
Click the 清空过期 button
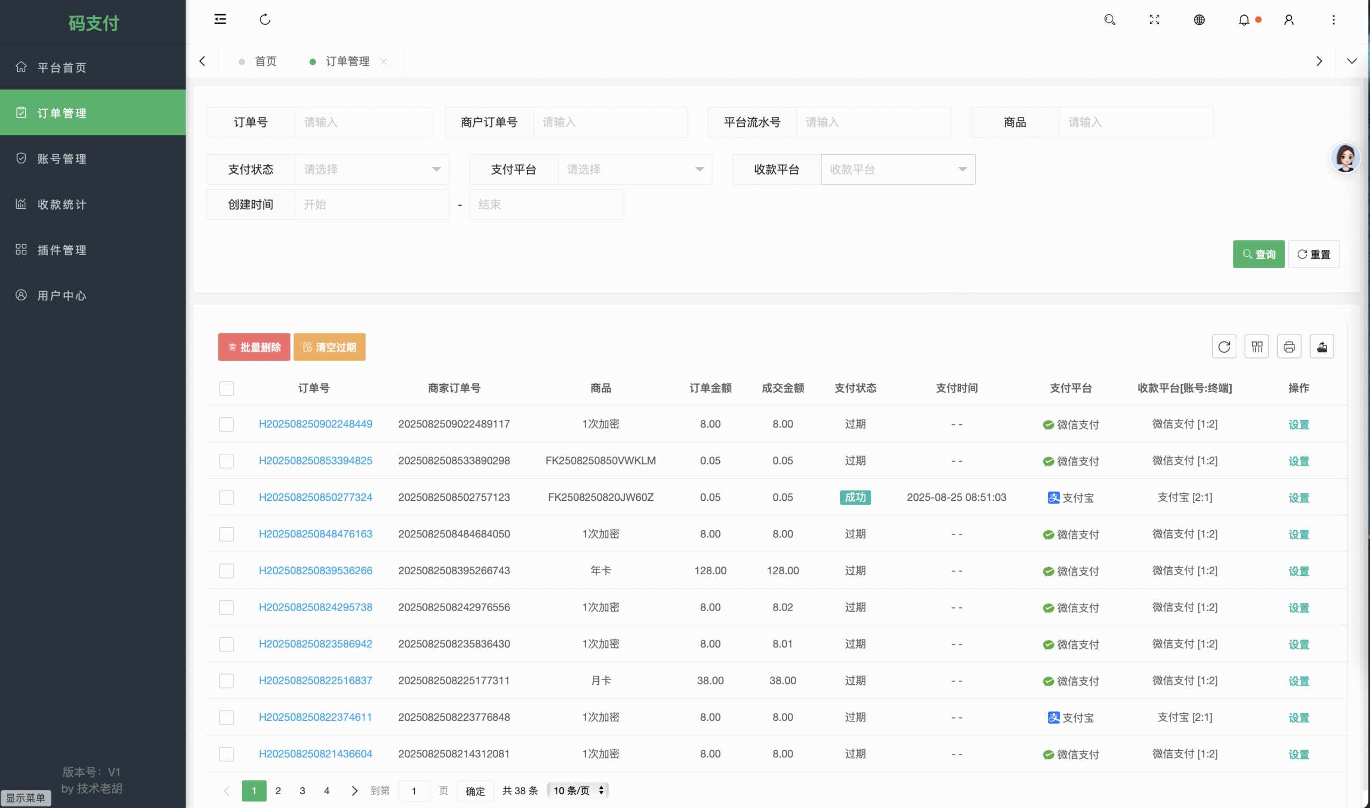[x=329, y=347]
